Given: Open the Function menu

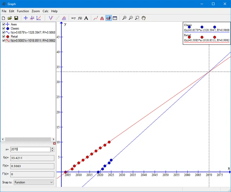Looking at the screenshot, I should [23, 11].
